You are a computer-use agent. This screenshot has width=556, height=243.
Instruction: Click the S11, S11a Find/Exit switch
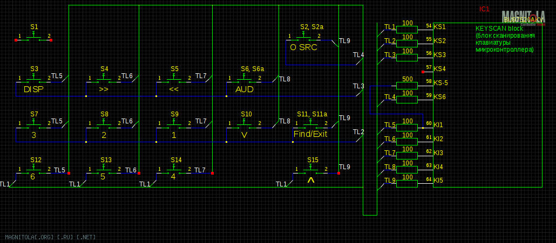[x=310, y=126]
